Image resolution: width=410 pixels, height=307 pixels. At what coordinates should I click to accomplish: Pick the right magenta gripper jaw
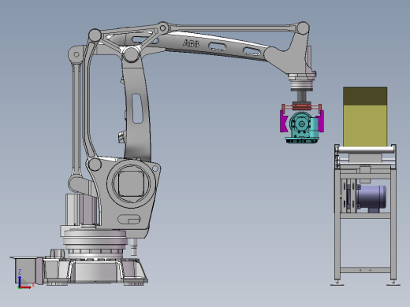coord(320,121)
